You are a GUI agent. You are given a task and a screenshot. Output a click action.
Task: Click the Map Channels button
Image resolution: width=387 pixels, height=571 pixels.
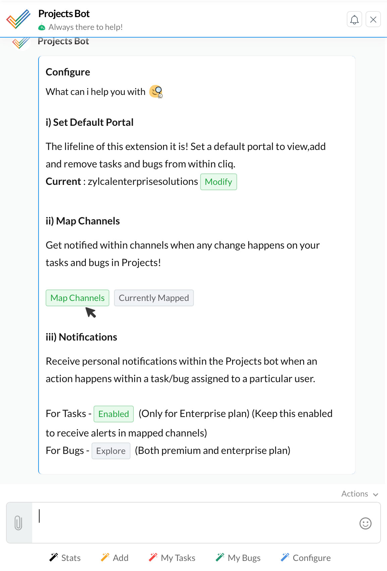coord(77,298)
